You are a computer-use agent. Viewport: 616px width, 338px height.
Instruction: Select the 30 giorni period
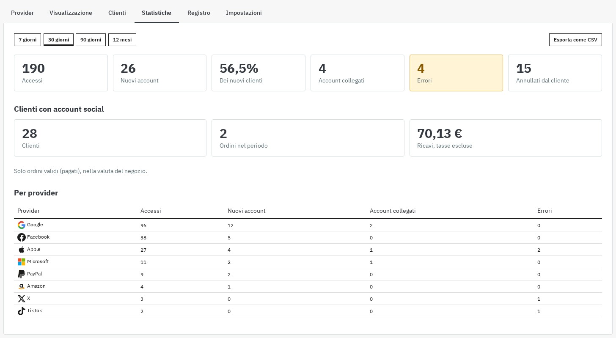[x=58, y=40]
